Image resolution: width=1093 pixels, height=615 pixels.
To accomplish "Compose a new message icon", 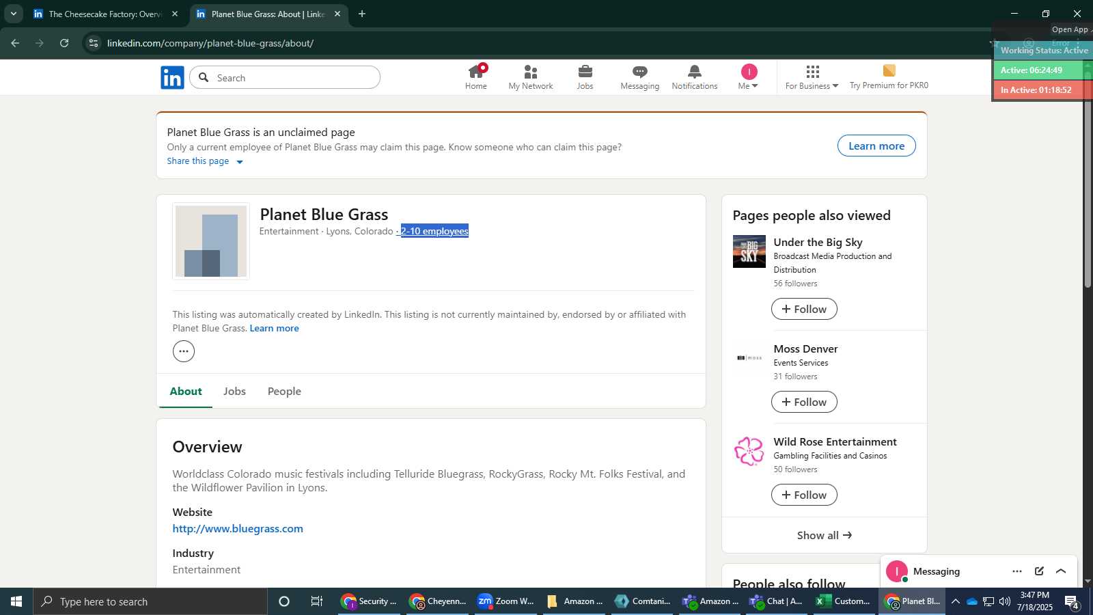I will tap(1039, 571).
